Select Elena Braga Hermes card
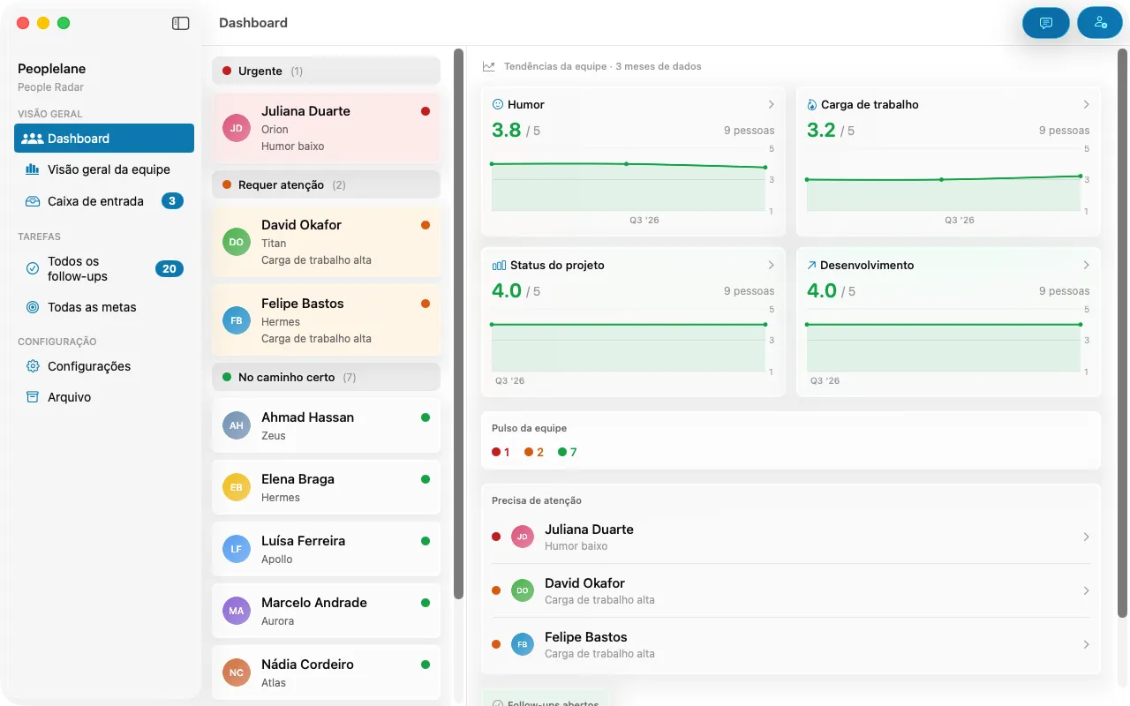The image size is (1130, 706). tap(326, 487)
